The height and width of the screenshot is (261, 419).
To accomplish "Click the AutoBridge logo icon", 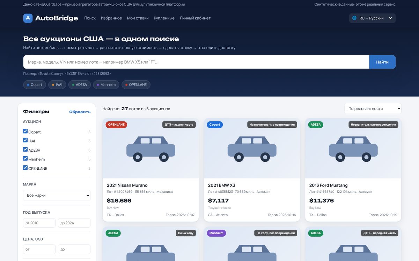I will click(28, 18).
